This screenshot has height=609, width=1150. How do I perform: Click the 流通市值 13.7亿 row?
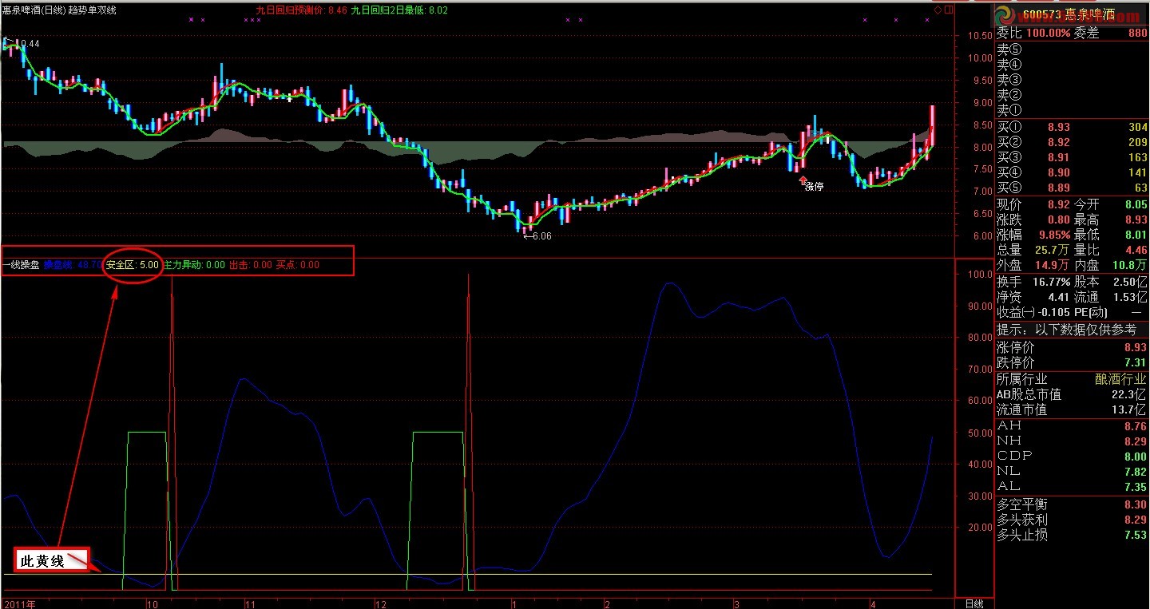click(1072, 409)
